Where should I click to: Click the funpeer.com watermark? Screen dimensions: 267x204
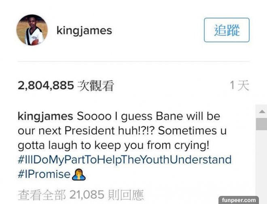coord(239,200)
